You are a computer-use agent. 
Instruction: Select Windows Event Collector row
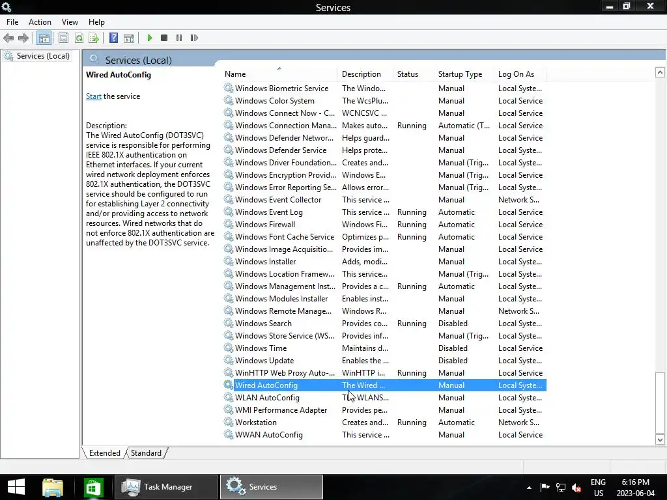[x=384, y=199]
